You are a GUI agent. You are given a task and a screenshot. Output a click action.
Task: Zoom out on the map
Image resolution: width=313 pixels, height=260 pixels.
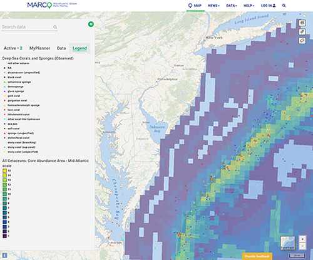[302, 246]
